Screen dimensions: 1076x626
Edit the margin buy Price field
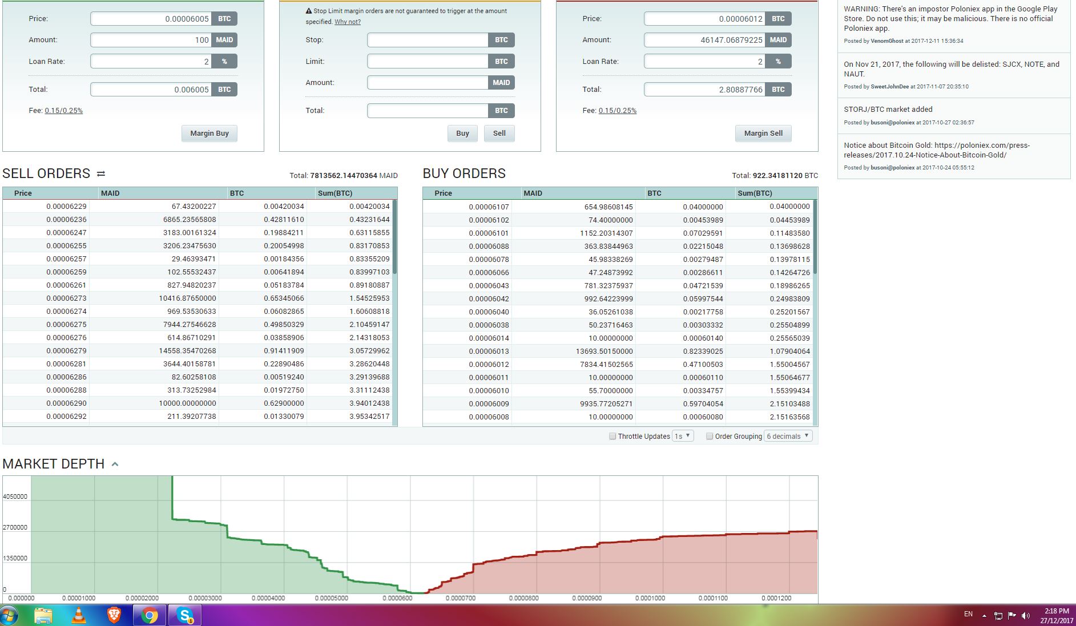pos(151,19)
